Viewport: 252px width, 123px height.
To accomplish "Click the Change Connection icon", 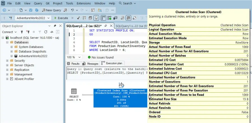I will click(11, 18).
